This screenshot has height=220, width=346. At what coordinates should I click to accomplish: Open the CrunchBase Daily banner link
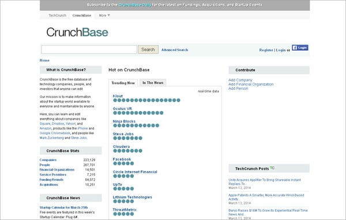135,5
